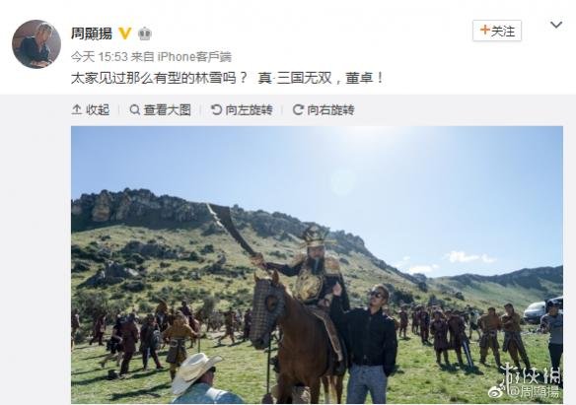Click the expanded horse-rider photo
576x405 pixels.
tap(317, 265)
